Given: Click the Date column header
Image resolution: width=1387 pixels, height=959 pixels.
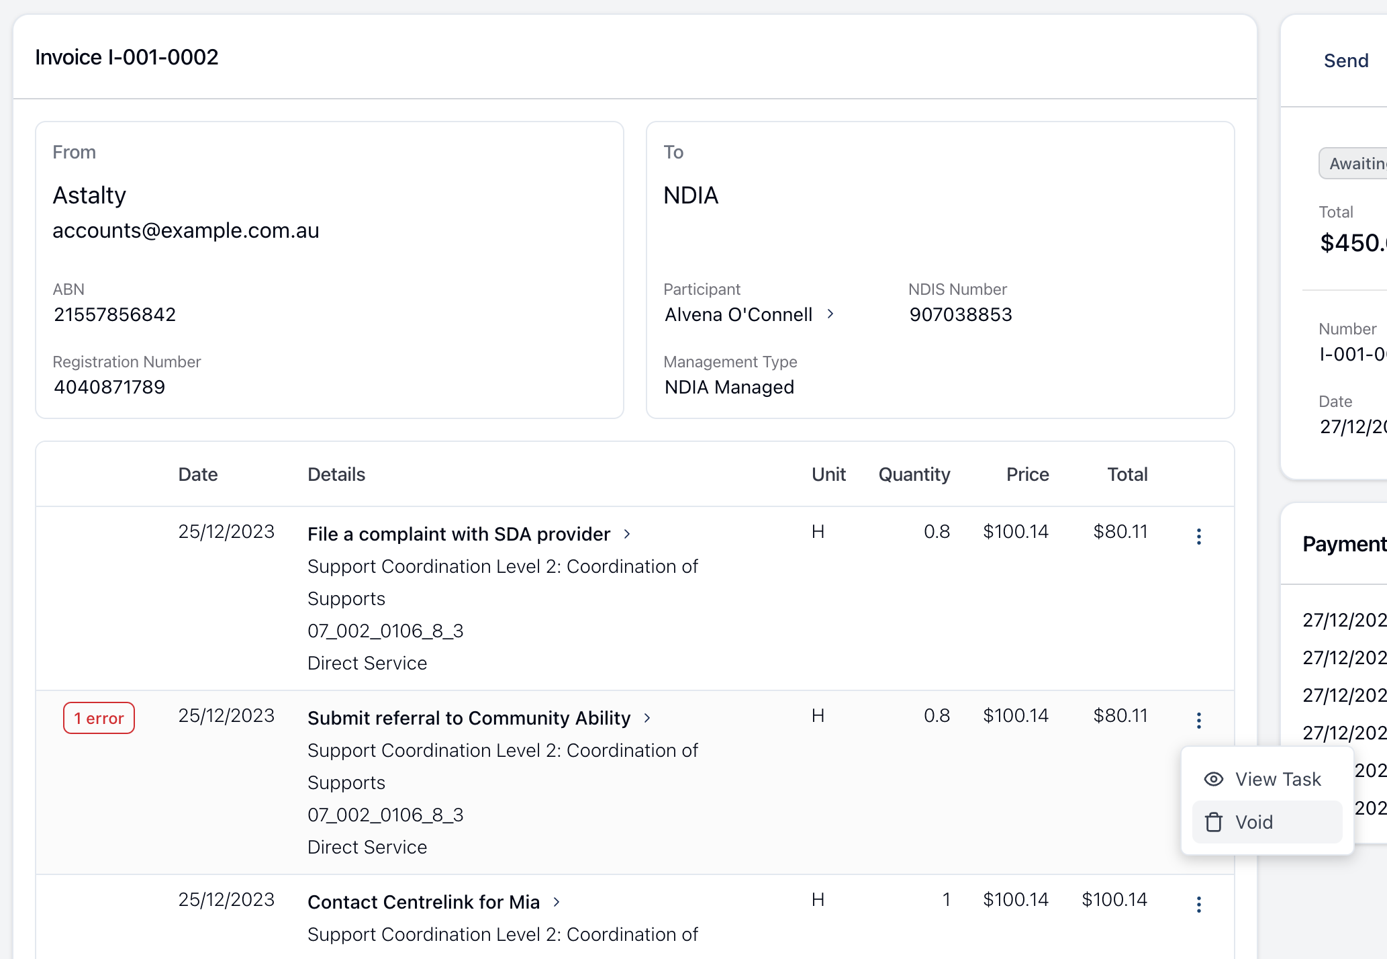Looking at the screenshot, I should [x=198, y=474].
